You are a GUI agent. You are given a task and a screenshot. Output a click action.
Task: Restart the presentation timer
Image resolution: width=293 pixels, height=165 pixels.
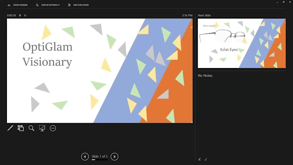pyautogui.click(x=25, y=16)
